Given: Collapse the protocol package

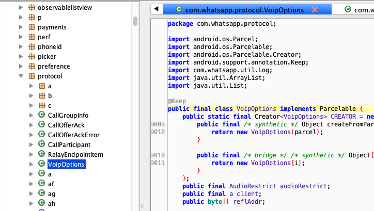Looking at the screenshot, I should point(21,76).
